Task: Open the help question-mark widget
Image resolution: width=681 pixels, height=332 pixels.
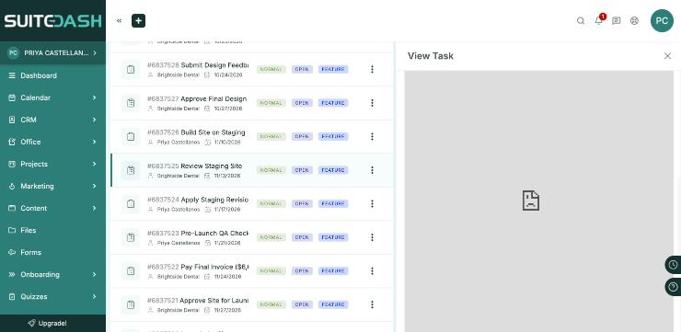Action: [x=674, y=287]
